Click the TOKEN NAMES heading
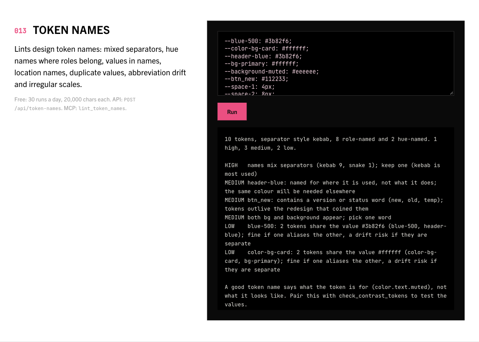The height and width of the screenshot is (342, 479). tap(71, 30)
